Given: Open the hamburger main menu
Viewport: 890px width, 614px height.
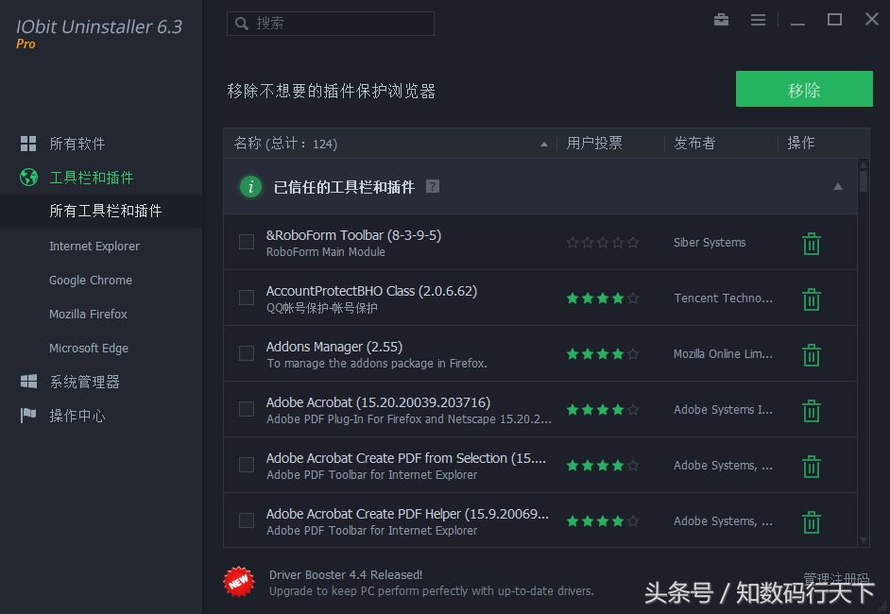Looking at the screenshot, I should click(x=758, y=19).
